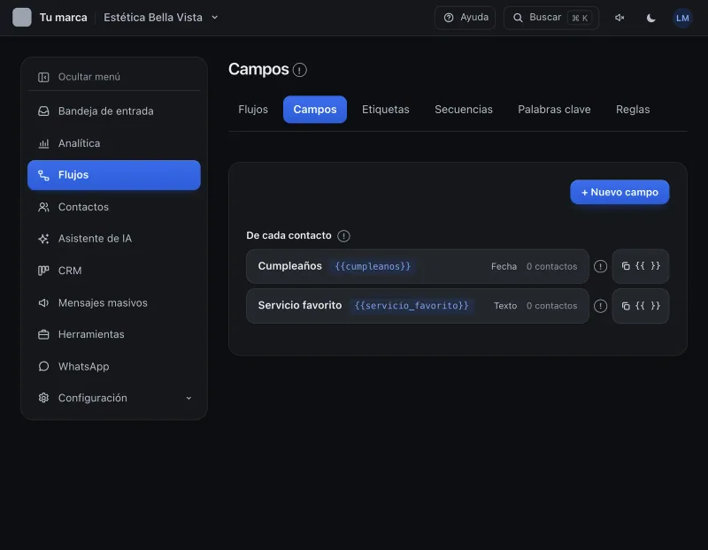Select the Campos tab

(x=315, y=109)
